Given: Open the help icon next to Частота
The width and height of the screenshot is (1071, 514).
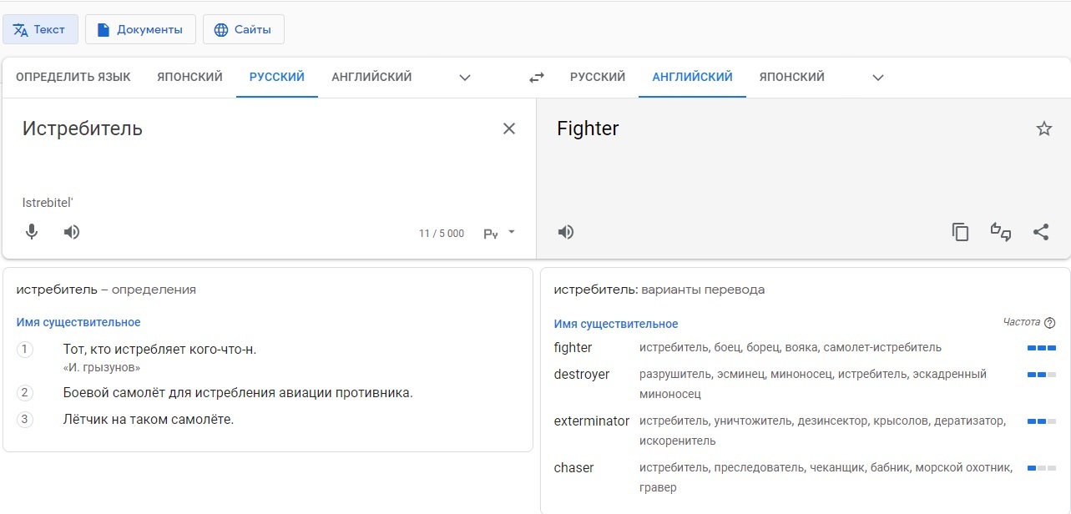Looking at the screenshot, I should (x=1050, y=323).
